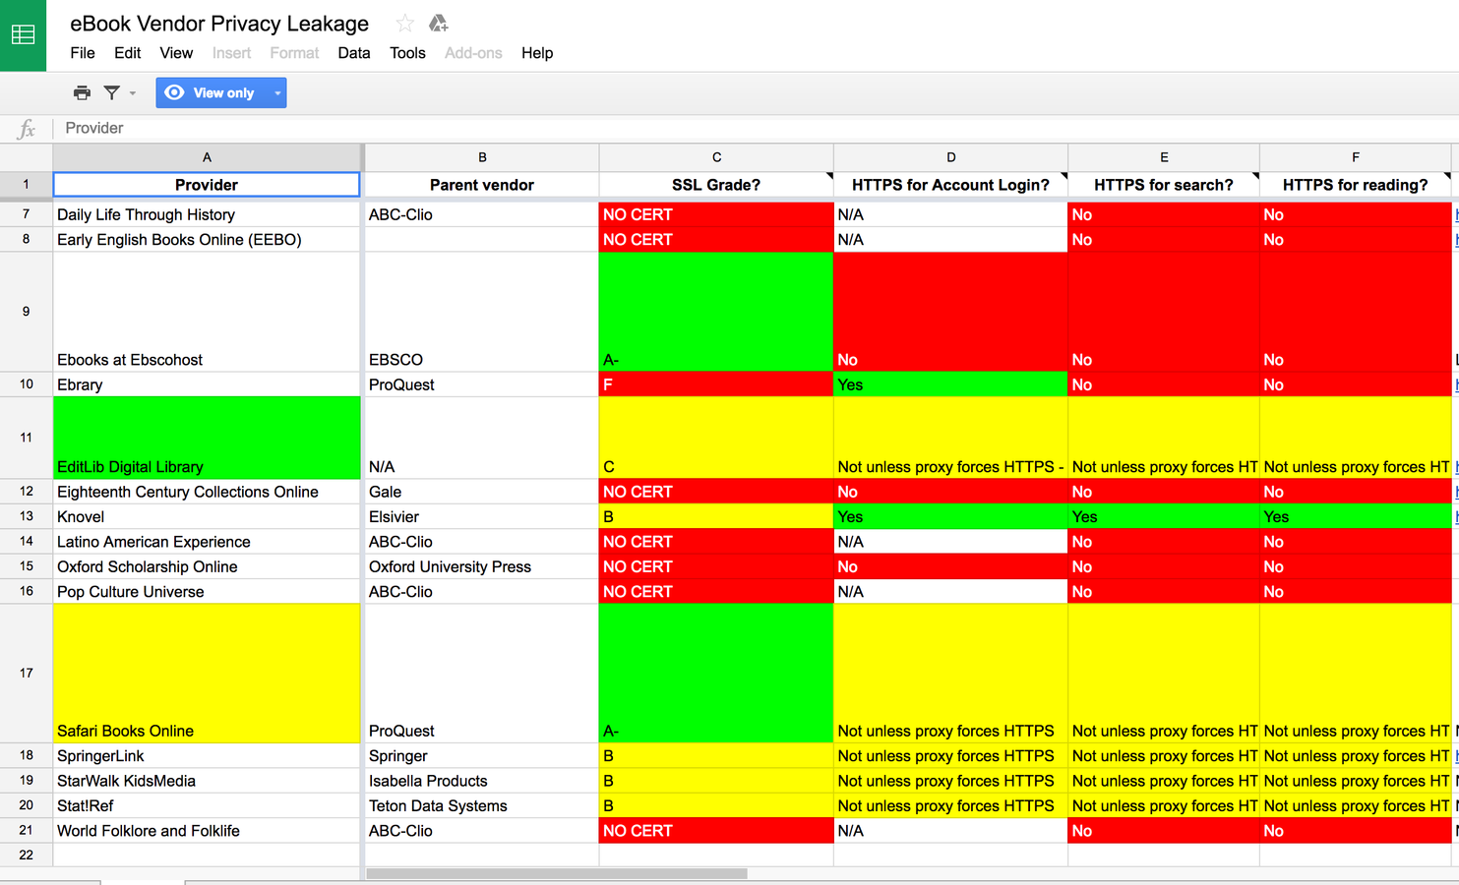1459x885 pixels.
Task: Open the Tools menu
Action: pos(407,53)
